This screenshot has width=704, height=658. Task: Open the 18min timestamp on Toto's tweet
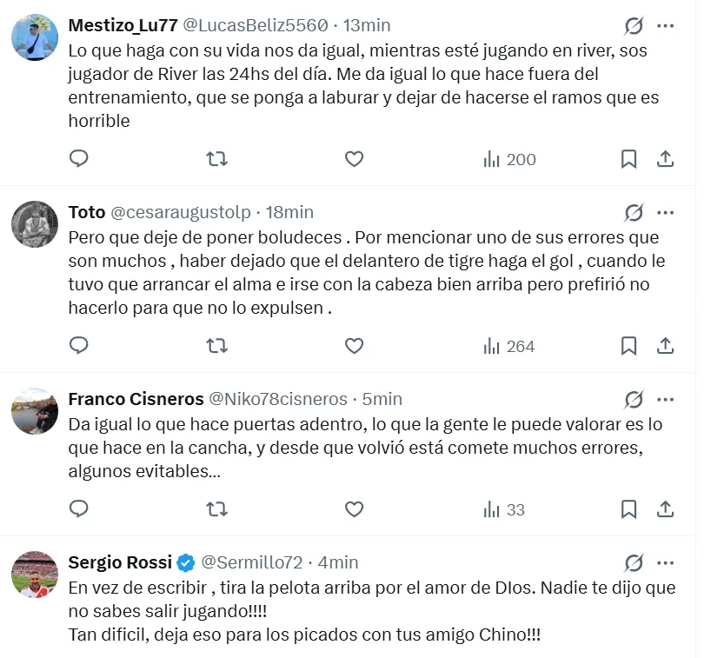coord(289,212)
